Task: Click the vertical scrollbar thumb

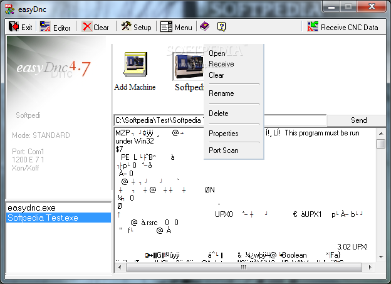Action: tap(381, 144)
